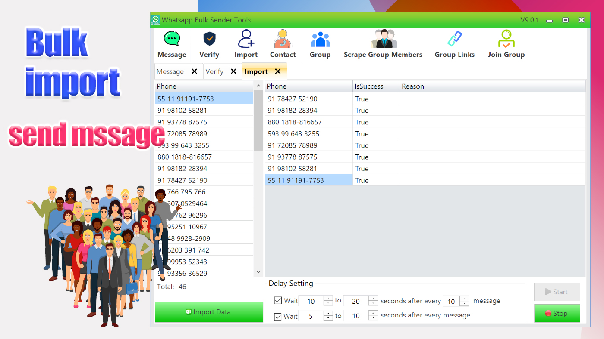This screenshot has height=339, width=604.
Task: Click the Start button
Action: 557,292
